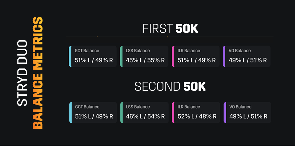Click the FIRST 50K heading

coord(170,29)
